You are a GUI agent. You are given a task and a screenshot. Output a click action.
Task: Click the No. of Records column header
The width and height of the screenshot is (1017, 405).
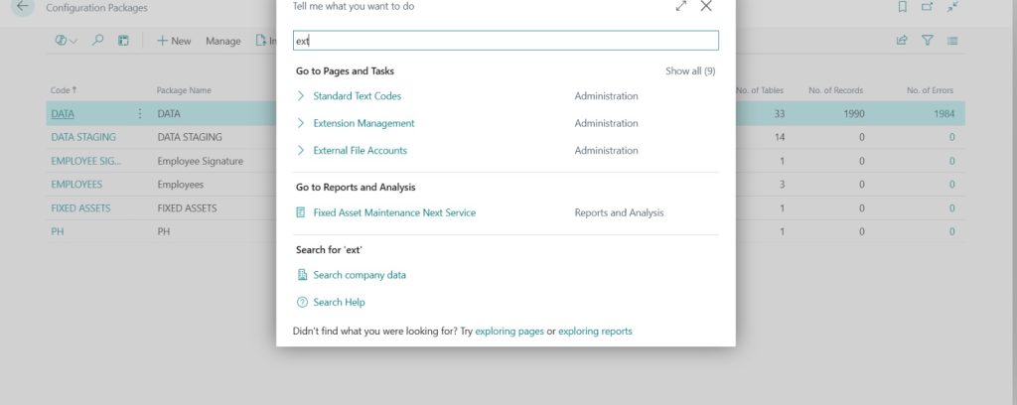tap(835, 90)
